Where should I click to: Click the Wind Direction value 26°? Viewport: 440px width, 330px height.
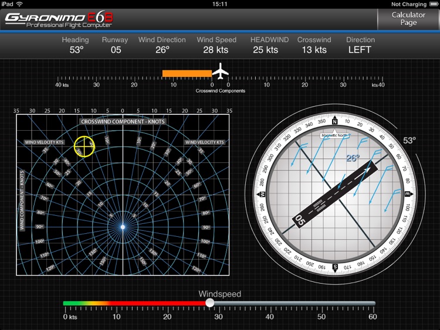pyautogui.click(x=163, y=50)
